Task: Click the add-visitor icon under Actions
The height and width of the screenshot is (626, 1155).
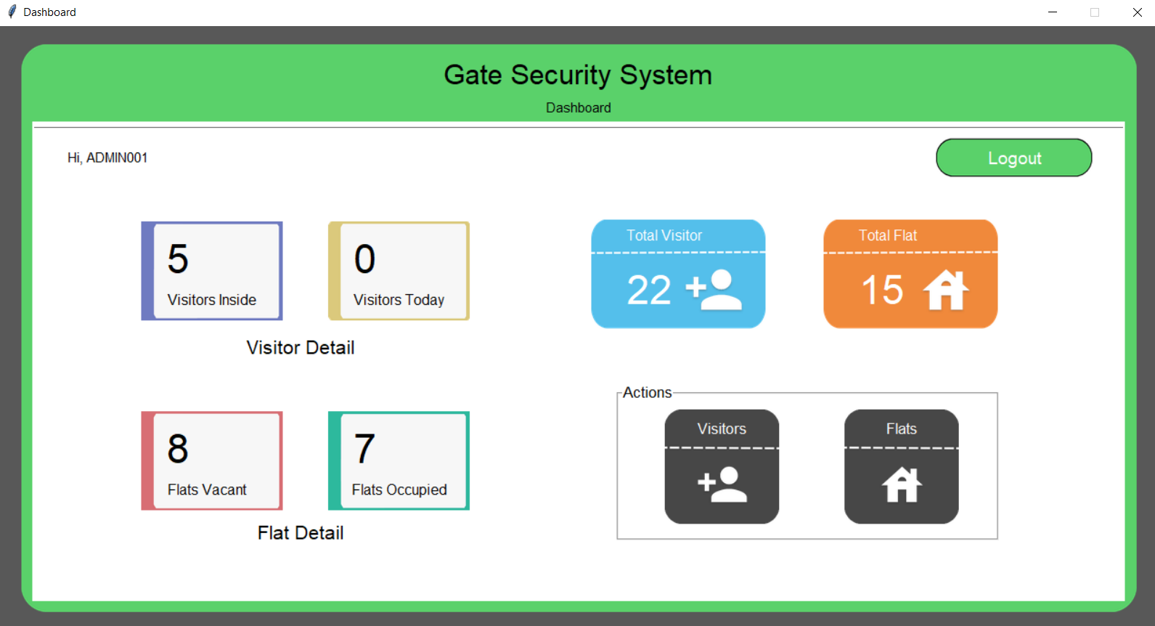Action: tap(722, 484)
